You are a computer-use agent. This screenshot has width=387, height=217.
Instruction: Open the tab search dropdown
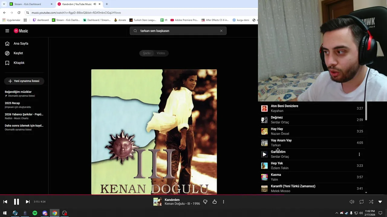[x=4, y=4]
